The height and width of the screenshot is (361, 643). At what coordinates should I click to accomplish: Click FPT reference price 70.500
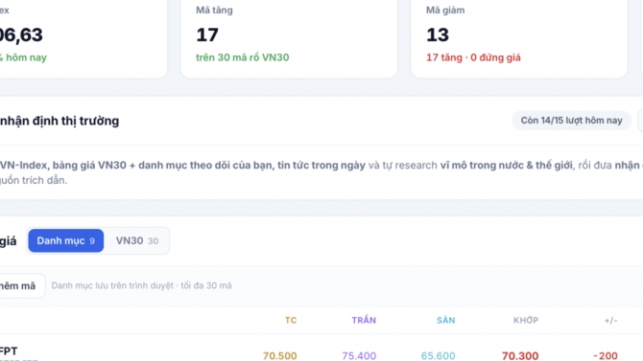point(279,355)
